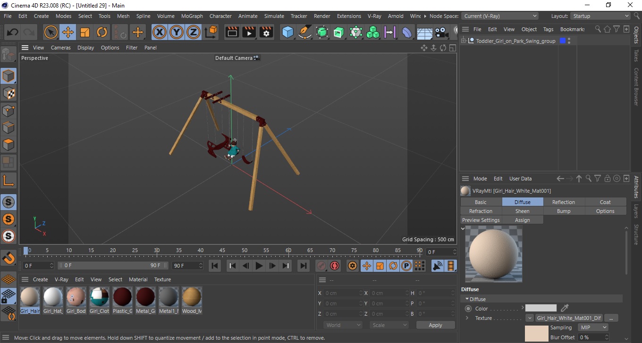The image size is (642, 343).
Task: Add a Floor scene object
Action: (424, 32)
